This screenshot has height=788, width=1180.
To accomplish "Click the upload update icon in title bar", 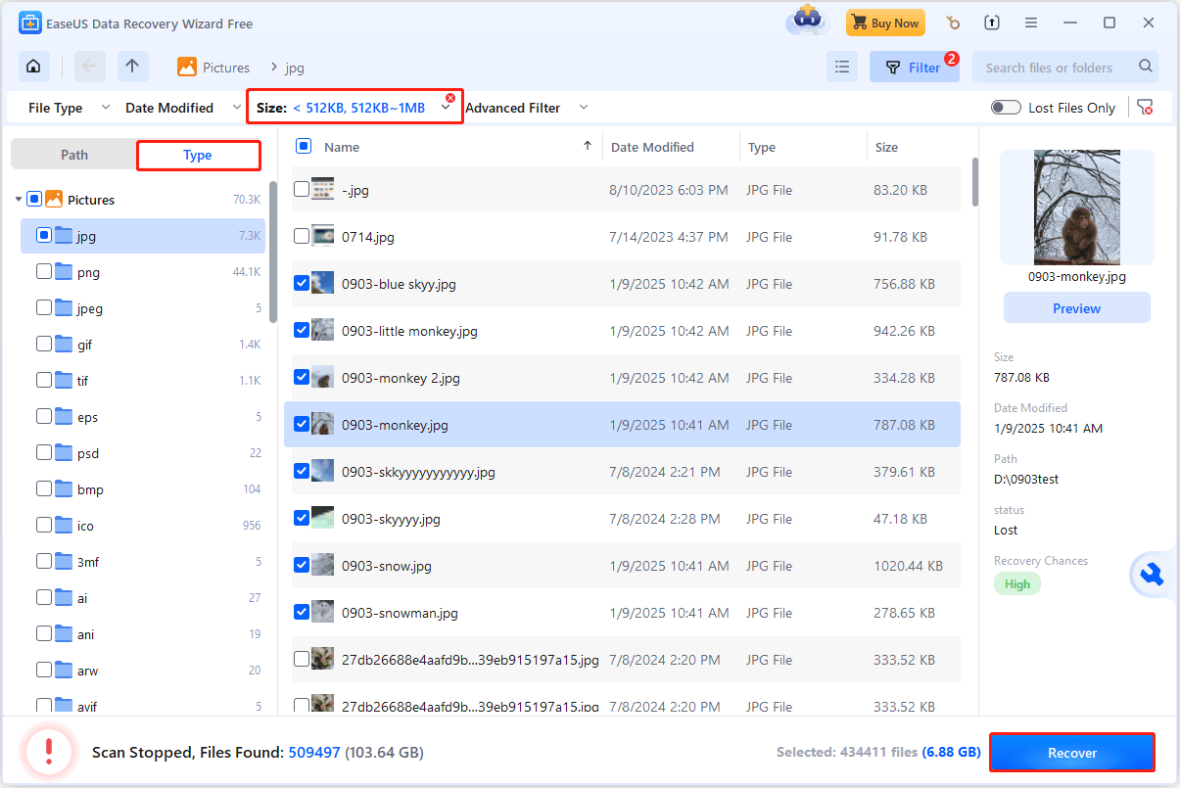I will [992, 23].
